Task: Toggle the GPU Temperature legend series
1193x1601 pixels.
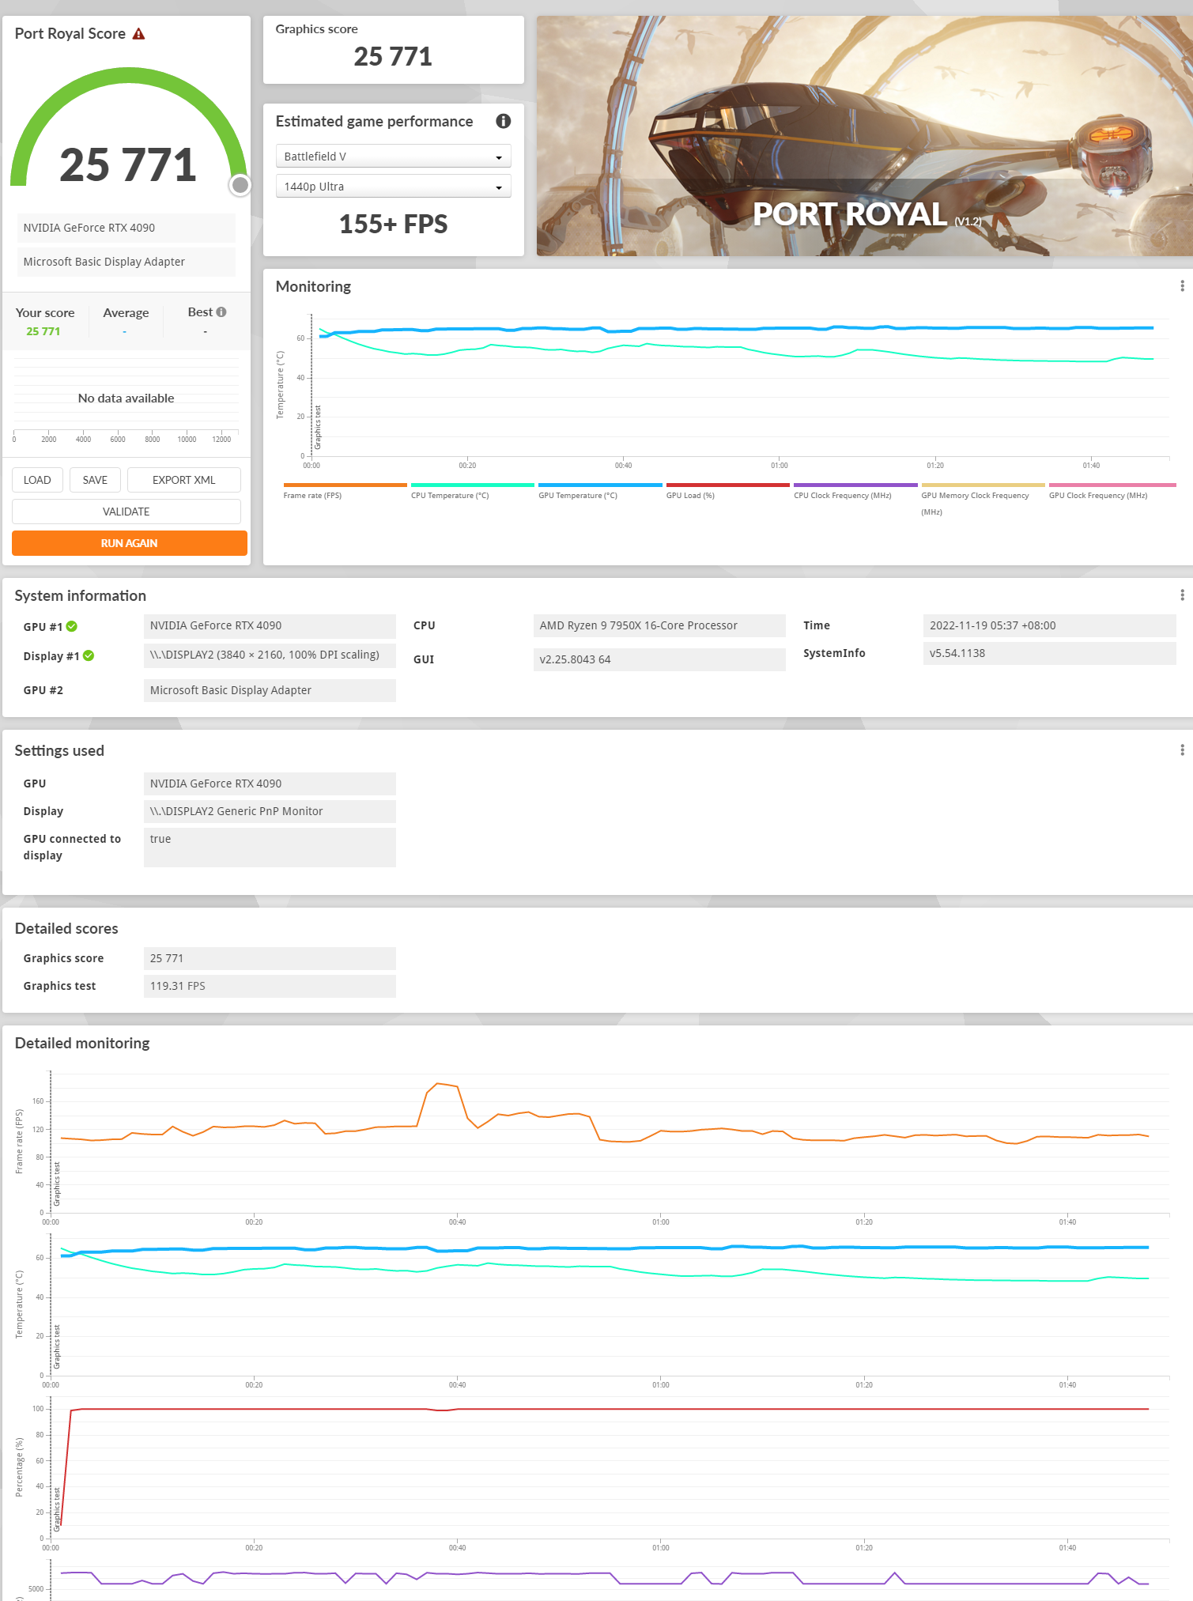Action: click(x=600, y=492)
